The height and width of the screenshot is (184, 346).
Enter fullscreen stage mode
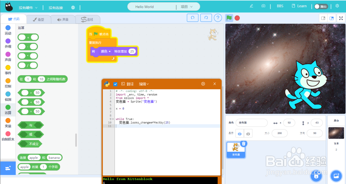pyautogui.click(x=341, y=18)
